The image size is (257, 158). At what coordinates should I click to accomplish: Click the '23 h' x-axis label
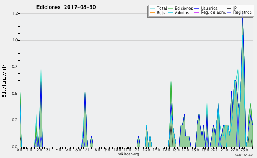244,149
